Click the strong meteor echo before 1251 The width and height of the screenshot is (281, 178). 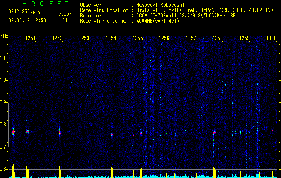click(x=13, y=132)
